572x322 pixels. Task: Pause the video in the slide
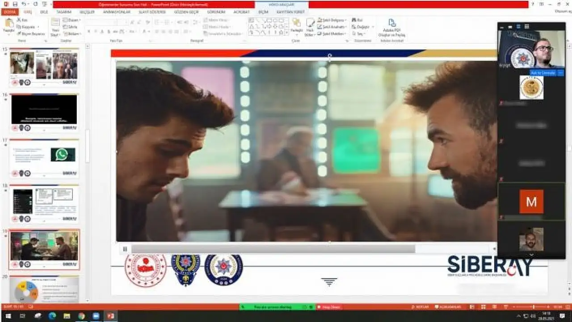point(125,249)
